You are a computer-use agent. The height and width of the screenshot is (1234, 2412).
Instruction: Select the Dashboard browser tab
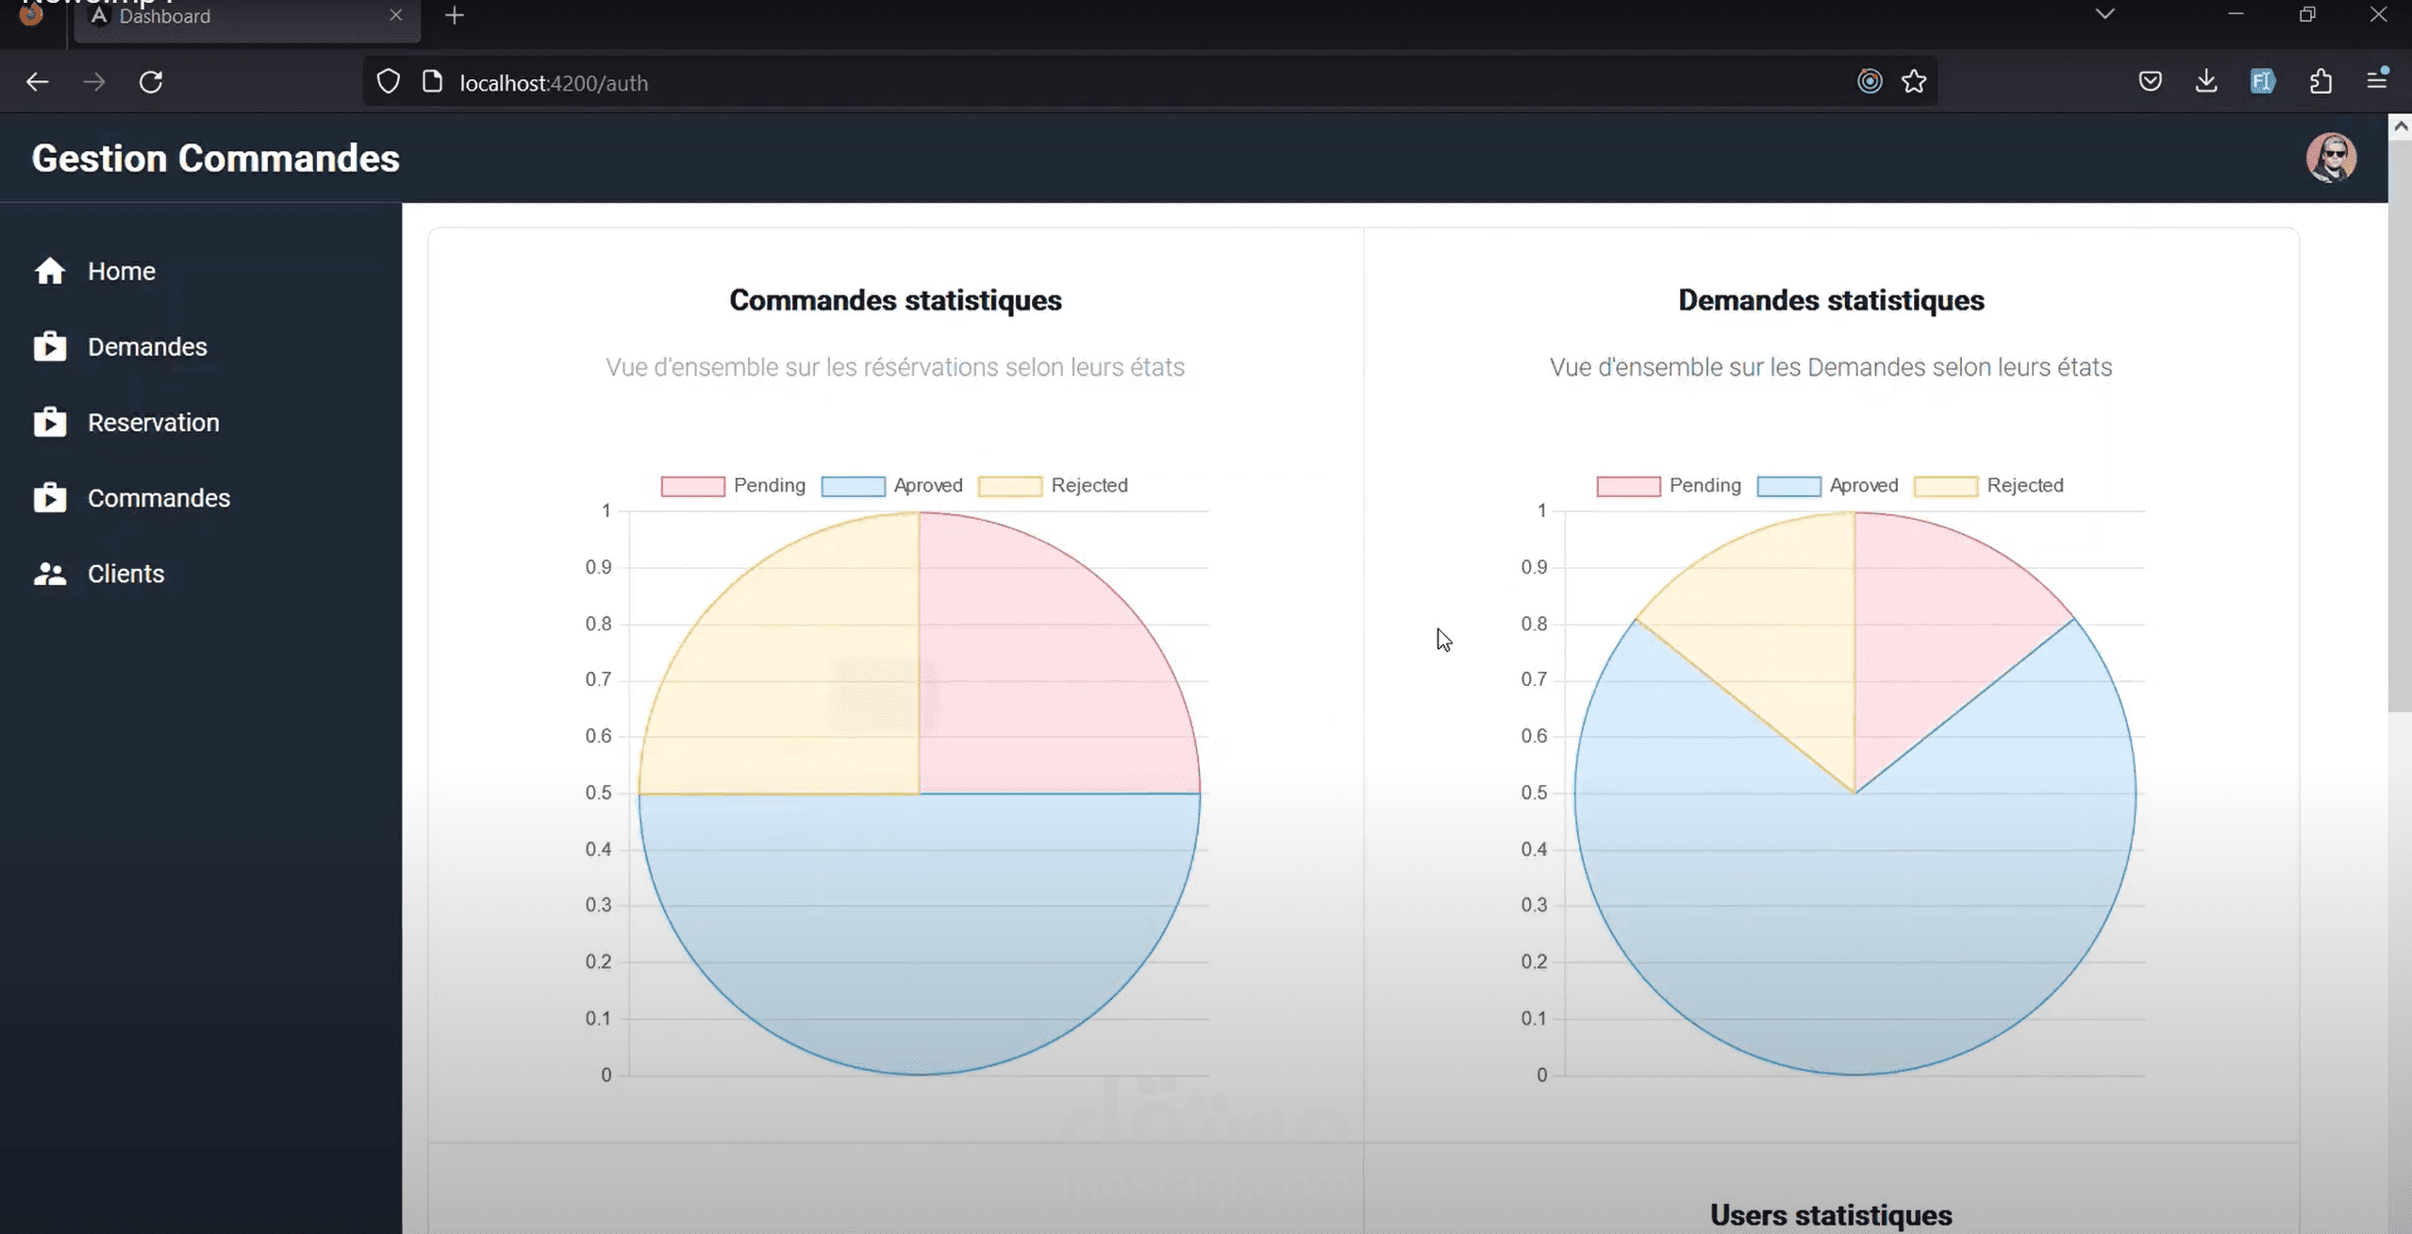[247, 17]
